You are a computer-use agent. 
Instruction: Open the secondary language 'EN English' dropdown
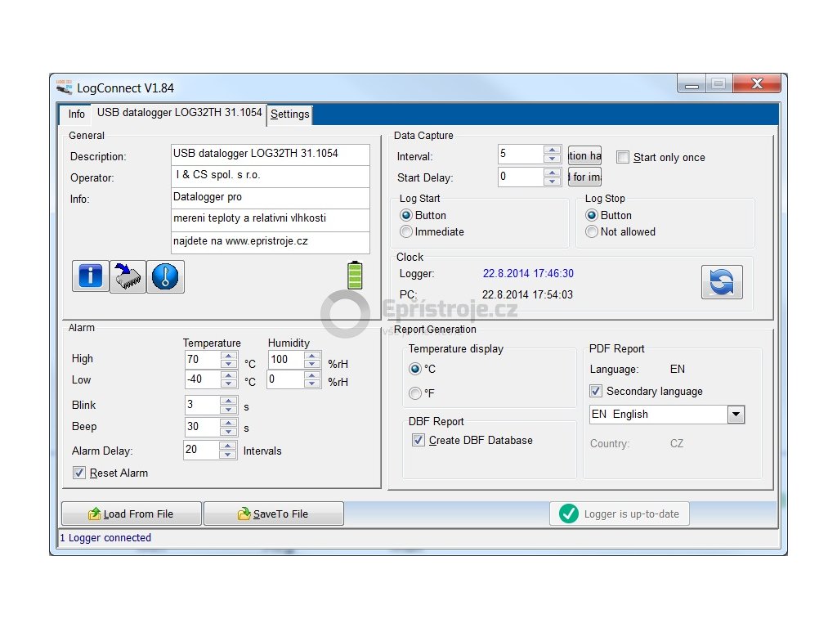point(736,415)
